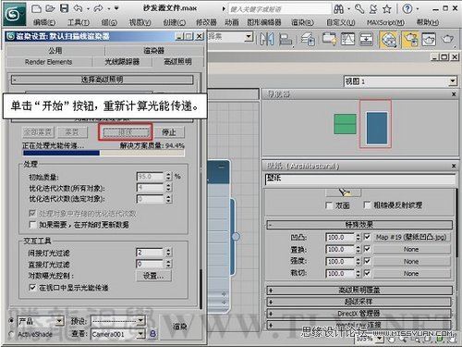
Task: Click the material picker eyedropper button
Action: click(x=343, y=192)
